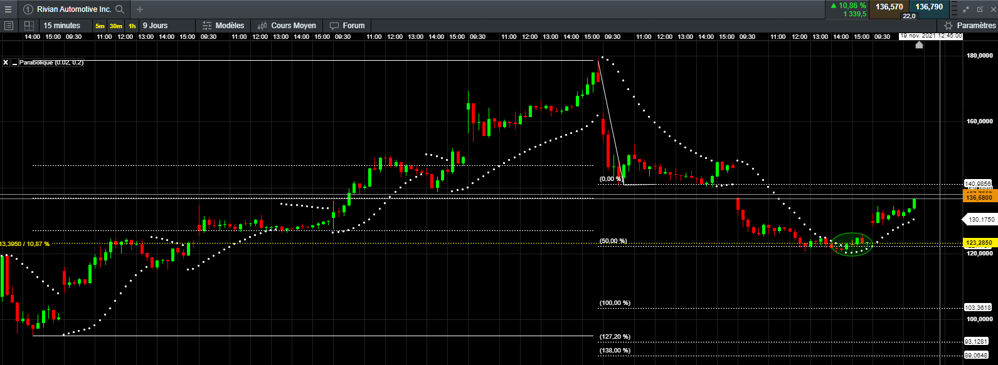The image size is (998, 365).
Task: Select the (127,20 %) Fibonacci label
Action: 615,337
